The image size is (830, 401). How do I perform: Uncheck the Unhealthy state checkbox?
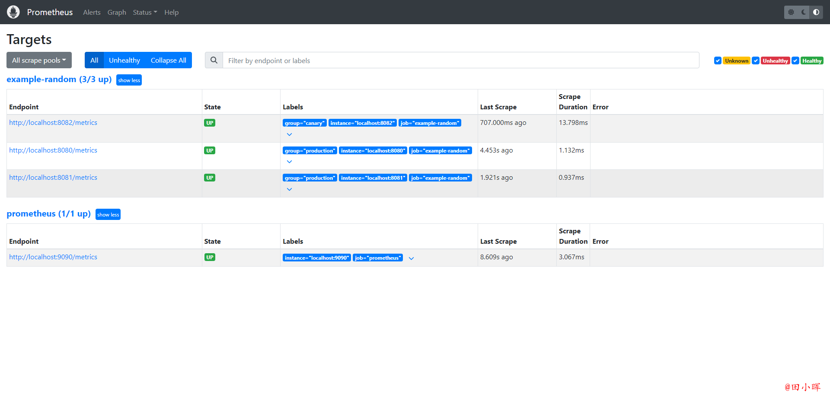pyautogui.click(x=756, y=61)
